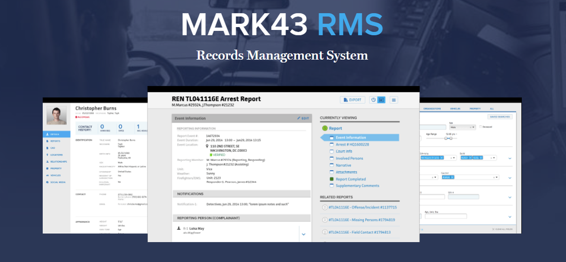The height and width of the screenshot is (262, 566).
Task: Click the green Report circle icon
Action: [x=324, y=128]
